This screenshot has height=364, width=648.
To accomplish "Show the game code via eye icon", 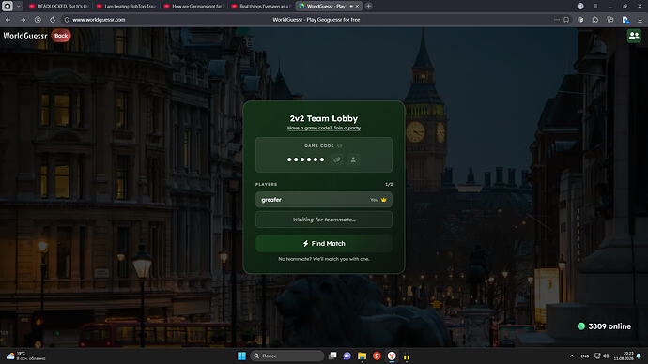I will point(340,145).
